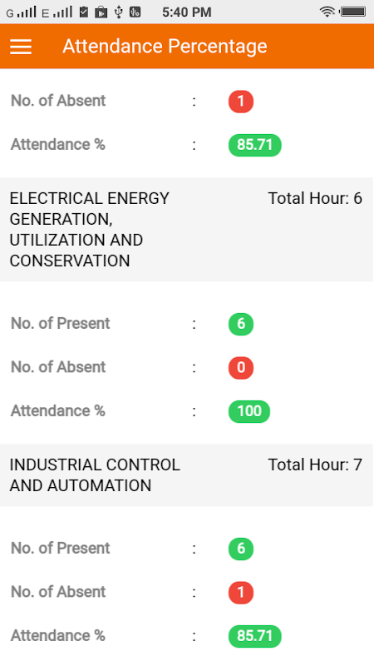
Task: Tap the USB connection status icon
Action: [118, 12]
